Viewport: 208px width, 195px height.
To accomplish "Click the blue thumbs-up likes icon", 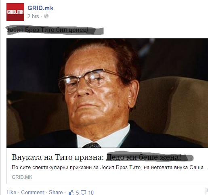I will pyautogui.click(x=71, y=193).
